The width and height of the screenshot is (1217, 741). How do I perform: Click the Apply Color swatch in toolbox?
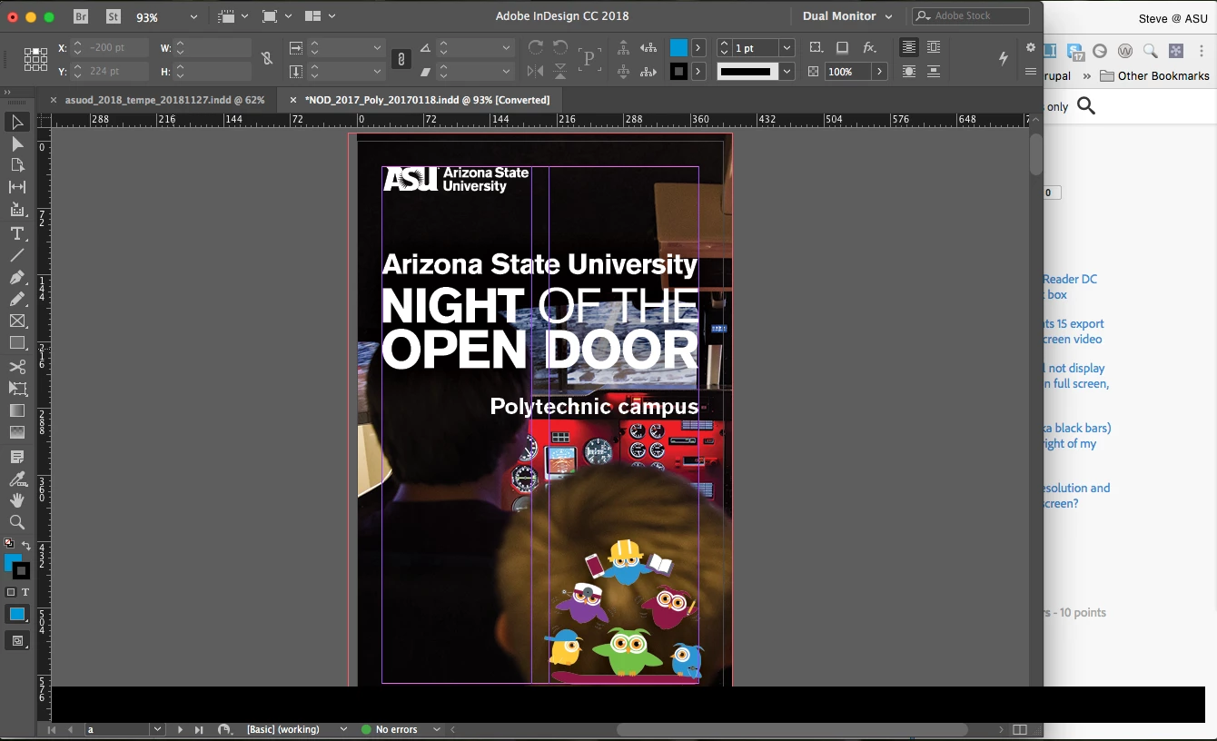tap(17, 615)
